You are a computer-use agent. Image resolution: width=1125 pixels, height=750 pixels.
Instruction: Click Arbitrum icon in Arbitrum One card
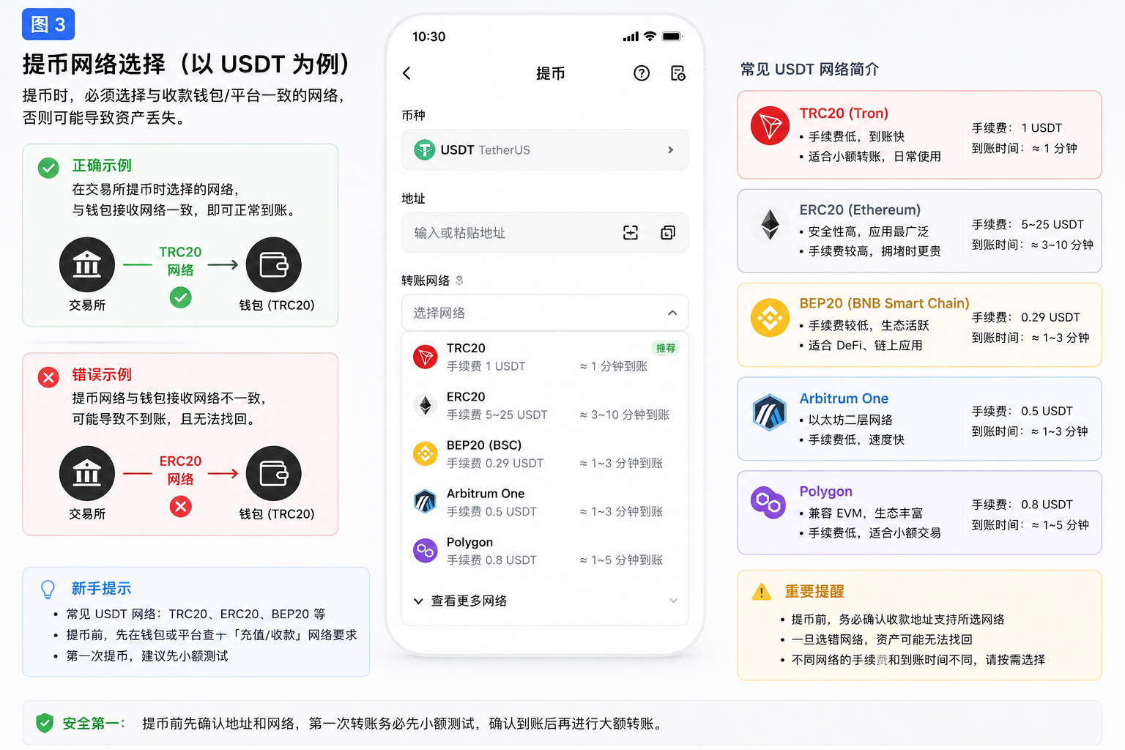(x=770, y=412)
